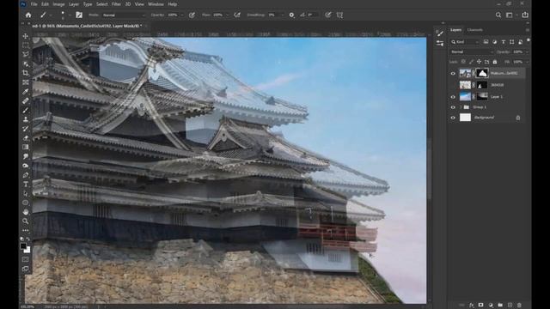Hide the Matsumoto_Castle layer
Image resolution: width=550 pixels, height=309 pixels.
(x=453, y=74)
